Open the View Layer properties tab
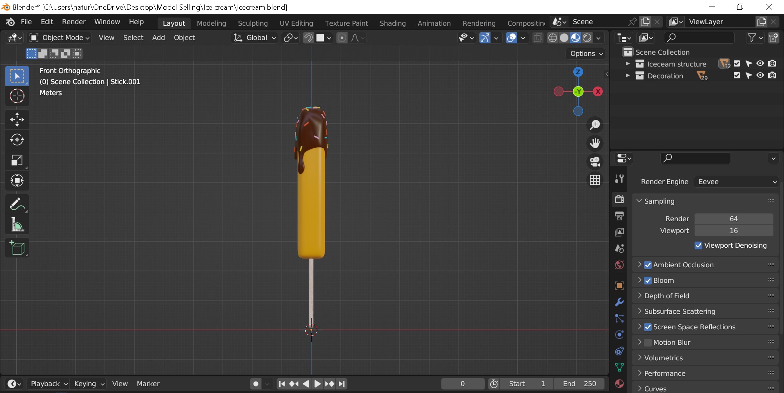The height and width of the screenshot is (393, 784). click(x=619, y=232)
